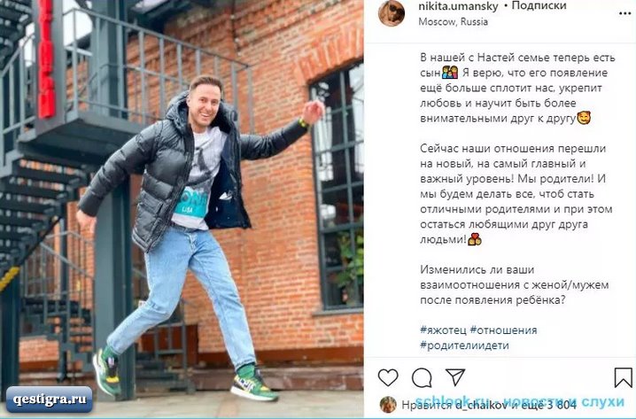This screenshot has width=636, height=419.
Task: Click the family emoji after сын
Action: pos(450,73)
